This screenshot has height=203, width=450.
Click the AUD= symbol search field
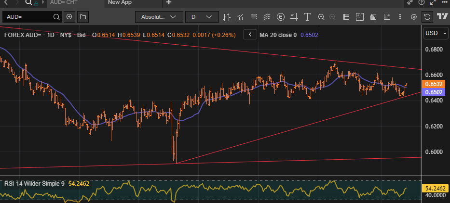point(29,17)
